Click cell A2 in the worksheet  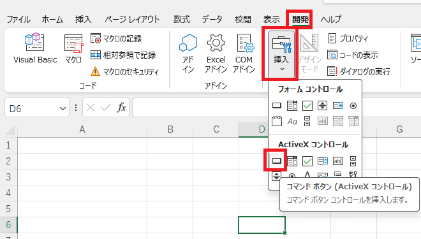(82, 161)
